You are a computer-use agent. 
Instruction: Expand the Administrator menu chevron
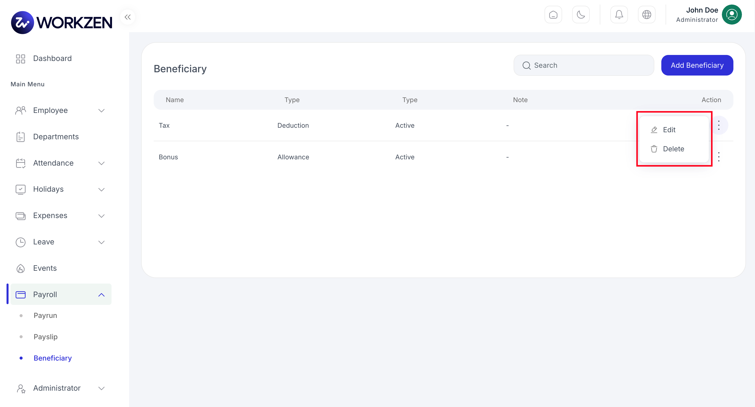click(101, 388)
